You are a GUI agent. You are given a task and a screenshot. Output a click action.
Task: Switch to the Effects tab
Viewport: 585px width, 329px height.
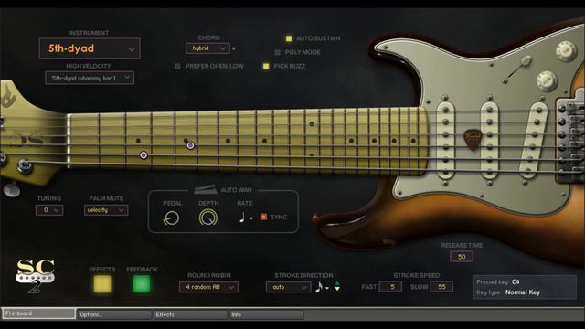pos(191,314)
